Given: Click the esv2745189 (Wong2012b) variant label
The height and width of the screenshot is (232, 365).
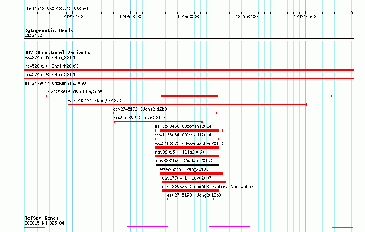Looking at the screenshot, I should (x=52, y=57).
